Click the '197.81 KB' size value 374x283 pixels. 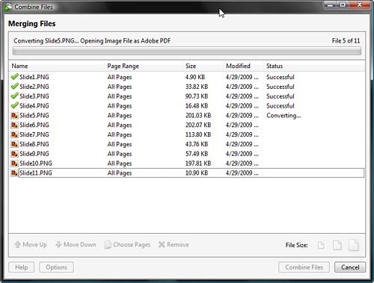(198, 164)
